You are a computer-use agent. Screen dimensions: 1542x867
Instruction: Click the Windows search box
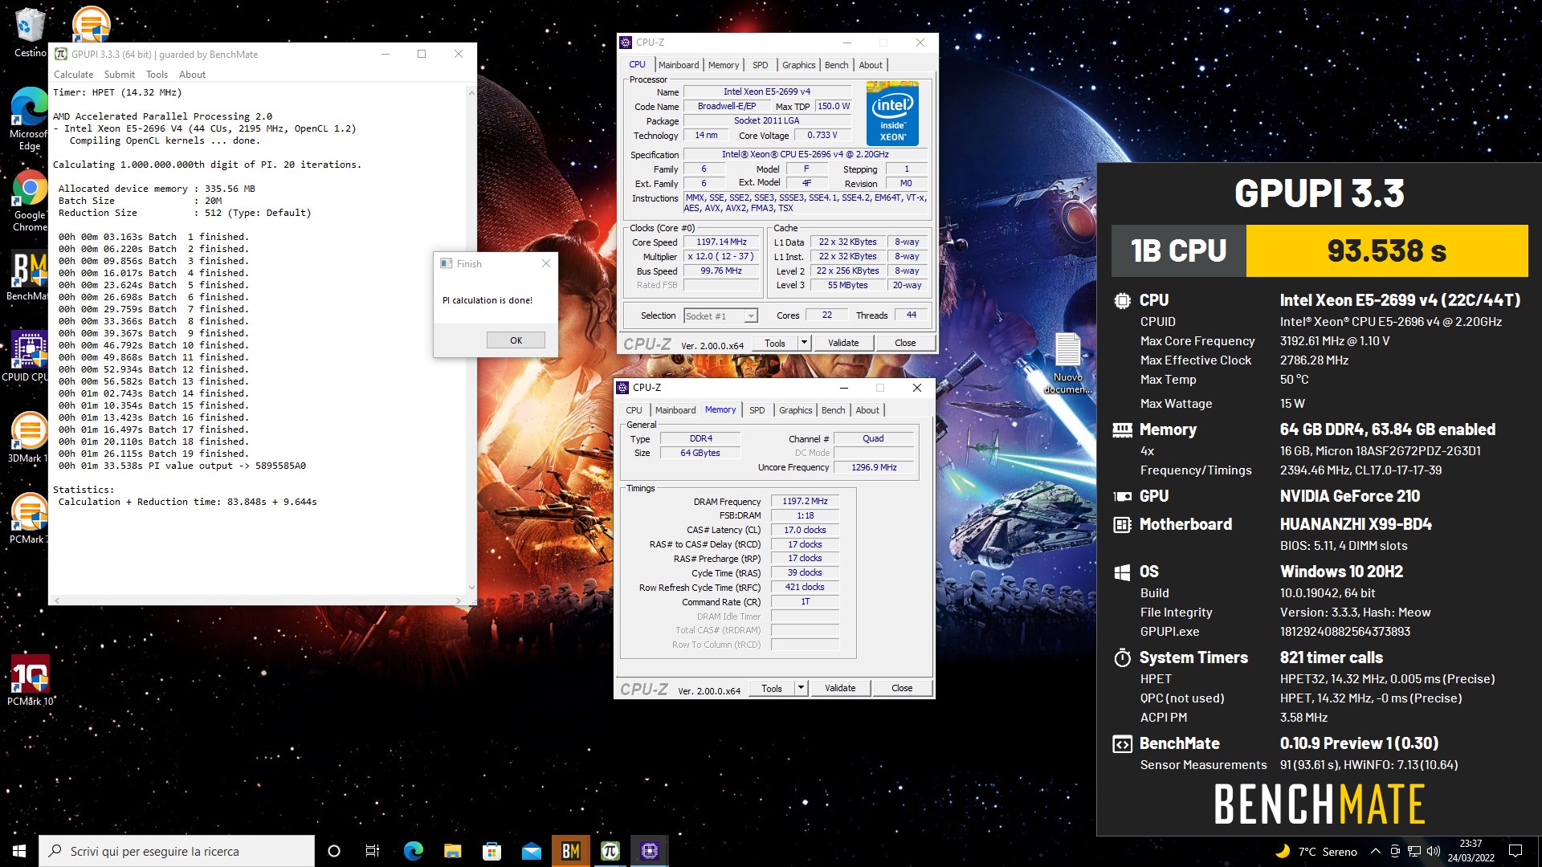pyautogui.click(x=177, y=851)
